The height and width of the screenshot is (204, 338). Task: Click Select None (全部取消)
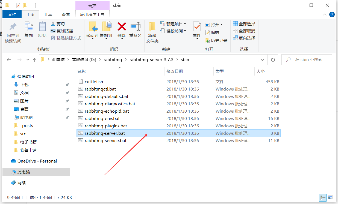coord(244,31)
